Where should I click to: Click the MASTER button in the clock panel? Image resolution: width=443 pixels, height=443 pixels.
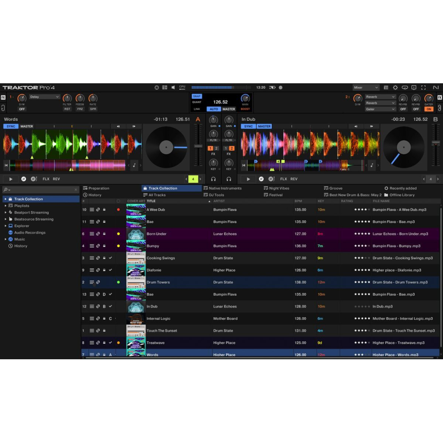(229, 109)
